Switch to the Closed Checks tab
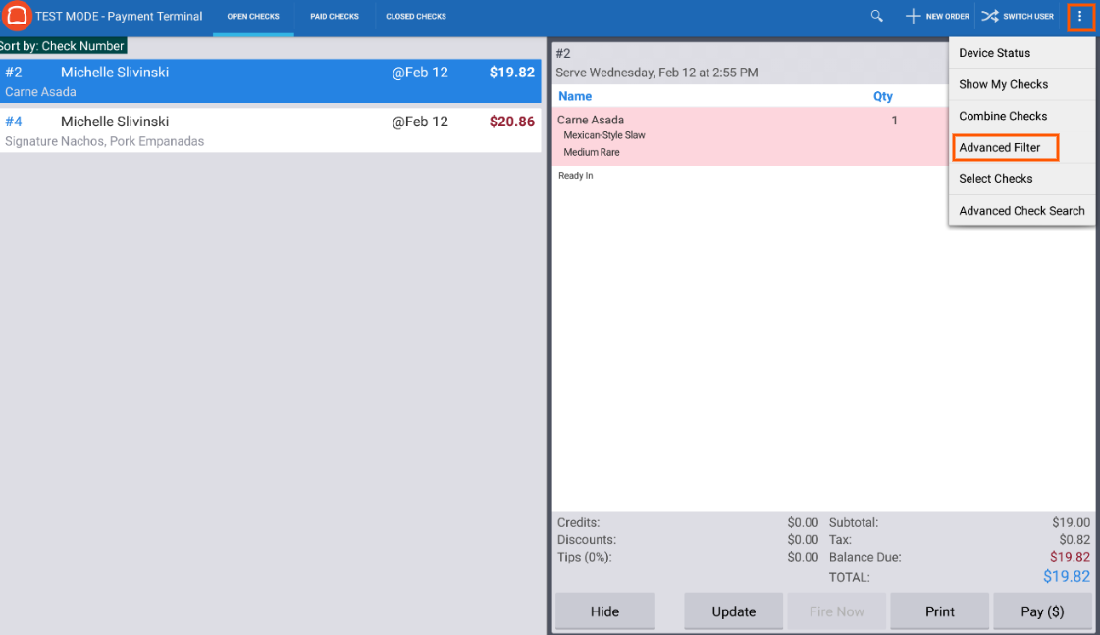The height and width of the screenshot is (635, 1100). point(415,16)
